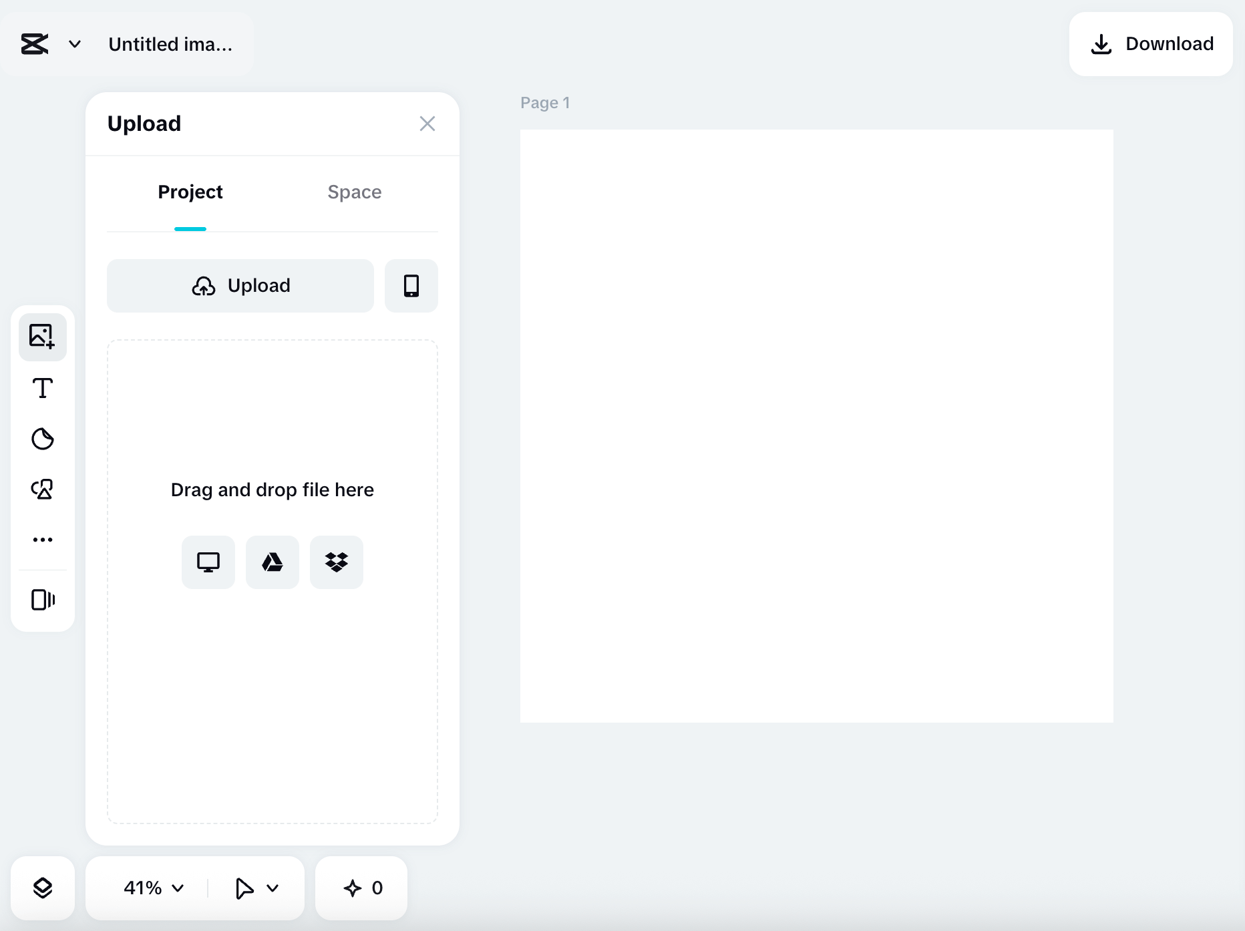The image size is (1245, 931).
Task: Select the Text tool in sidebar
Action: (x=42, y=387)
